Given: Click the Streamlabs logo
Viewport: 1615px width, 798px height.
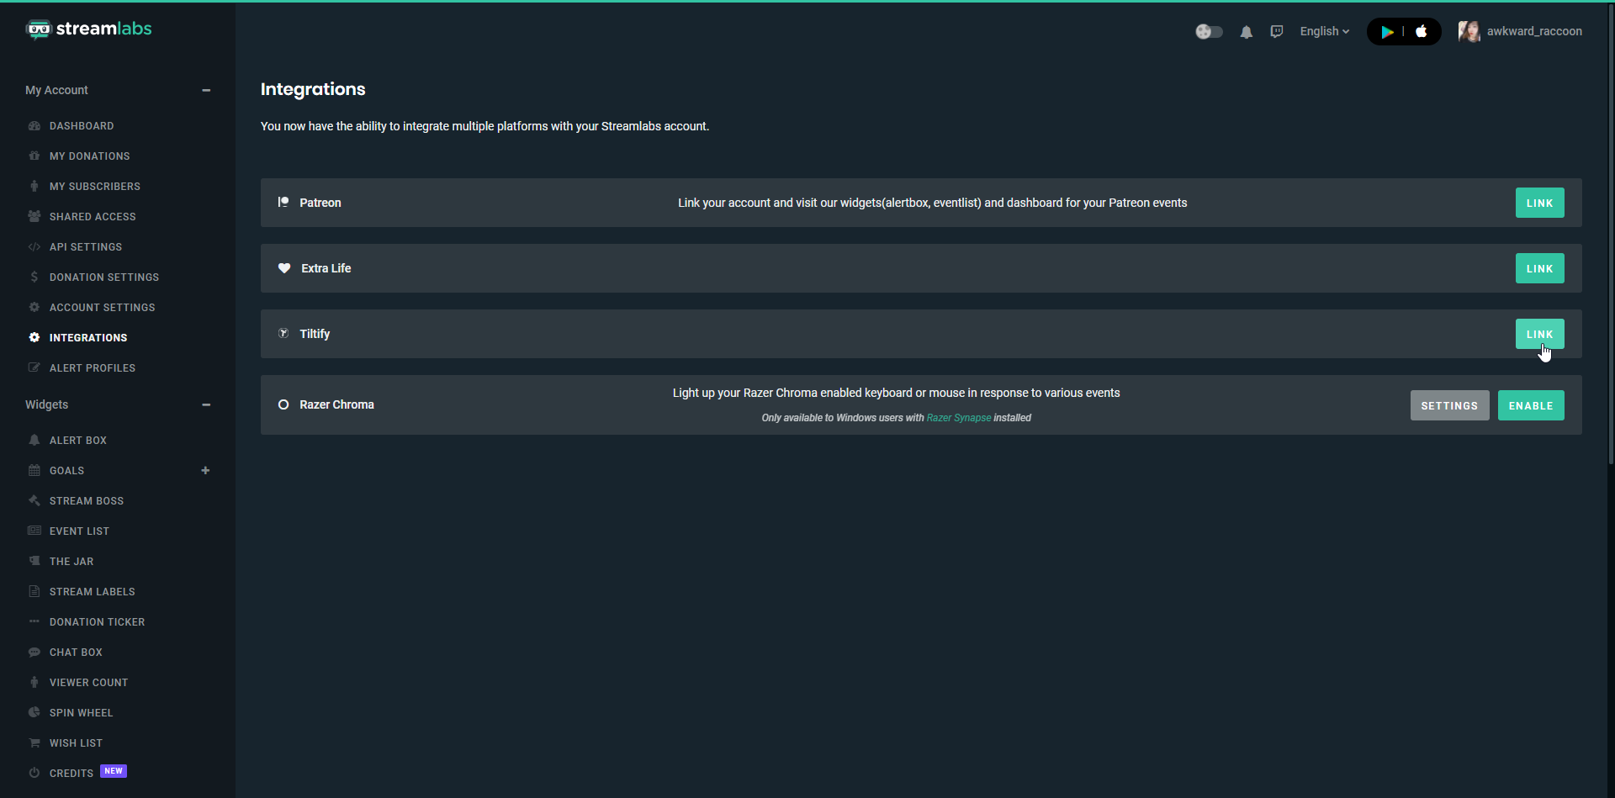Looking at the screenshot, I should click(x=88, y=29).
